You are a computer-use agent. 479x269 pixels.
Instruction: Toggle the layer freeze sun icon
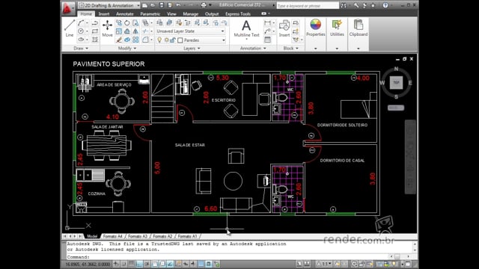pyautogui.click(x=166, y=40)
